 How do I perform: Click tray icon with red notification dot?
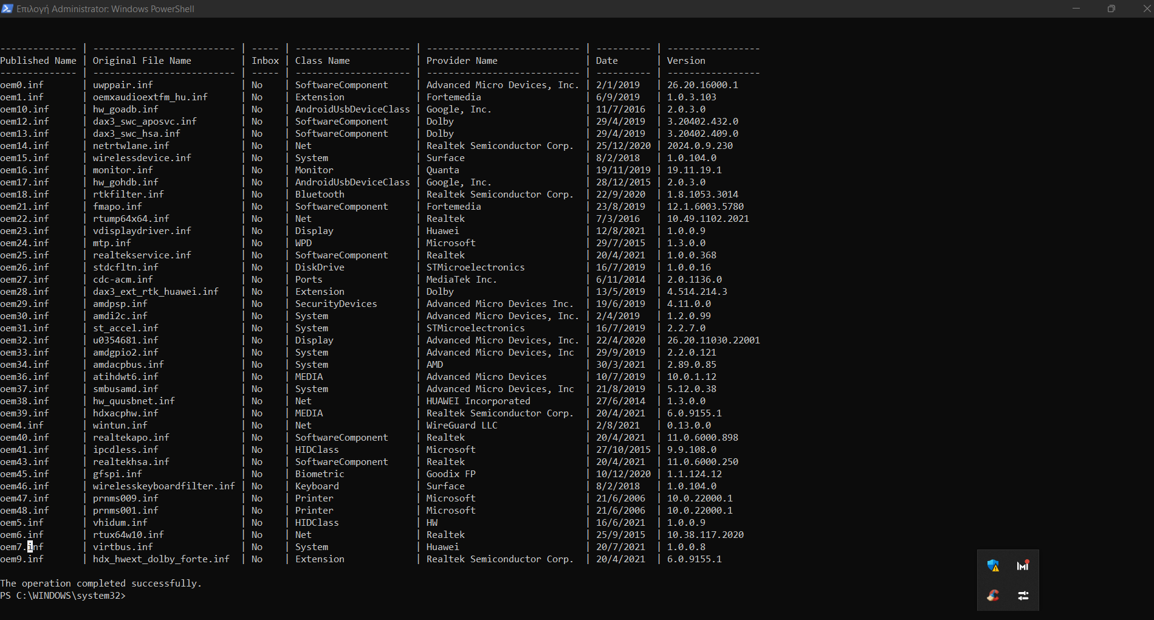pos(1023,566)
